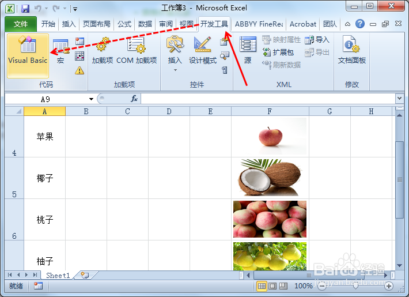The image size is (409, 297).
Task: Insert a new worksheet tab
Action: (85, 275)
